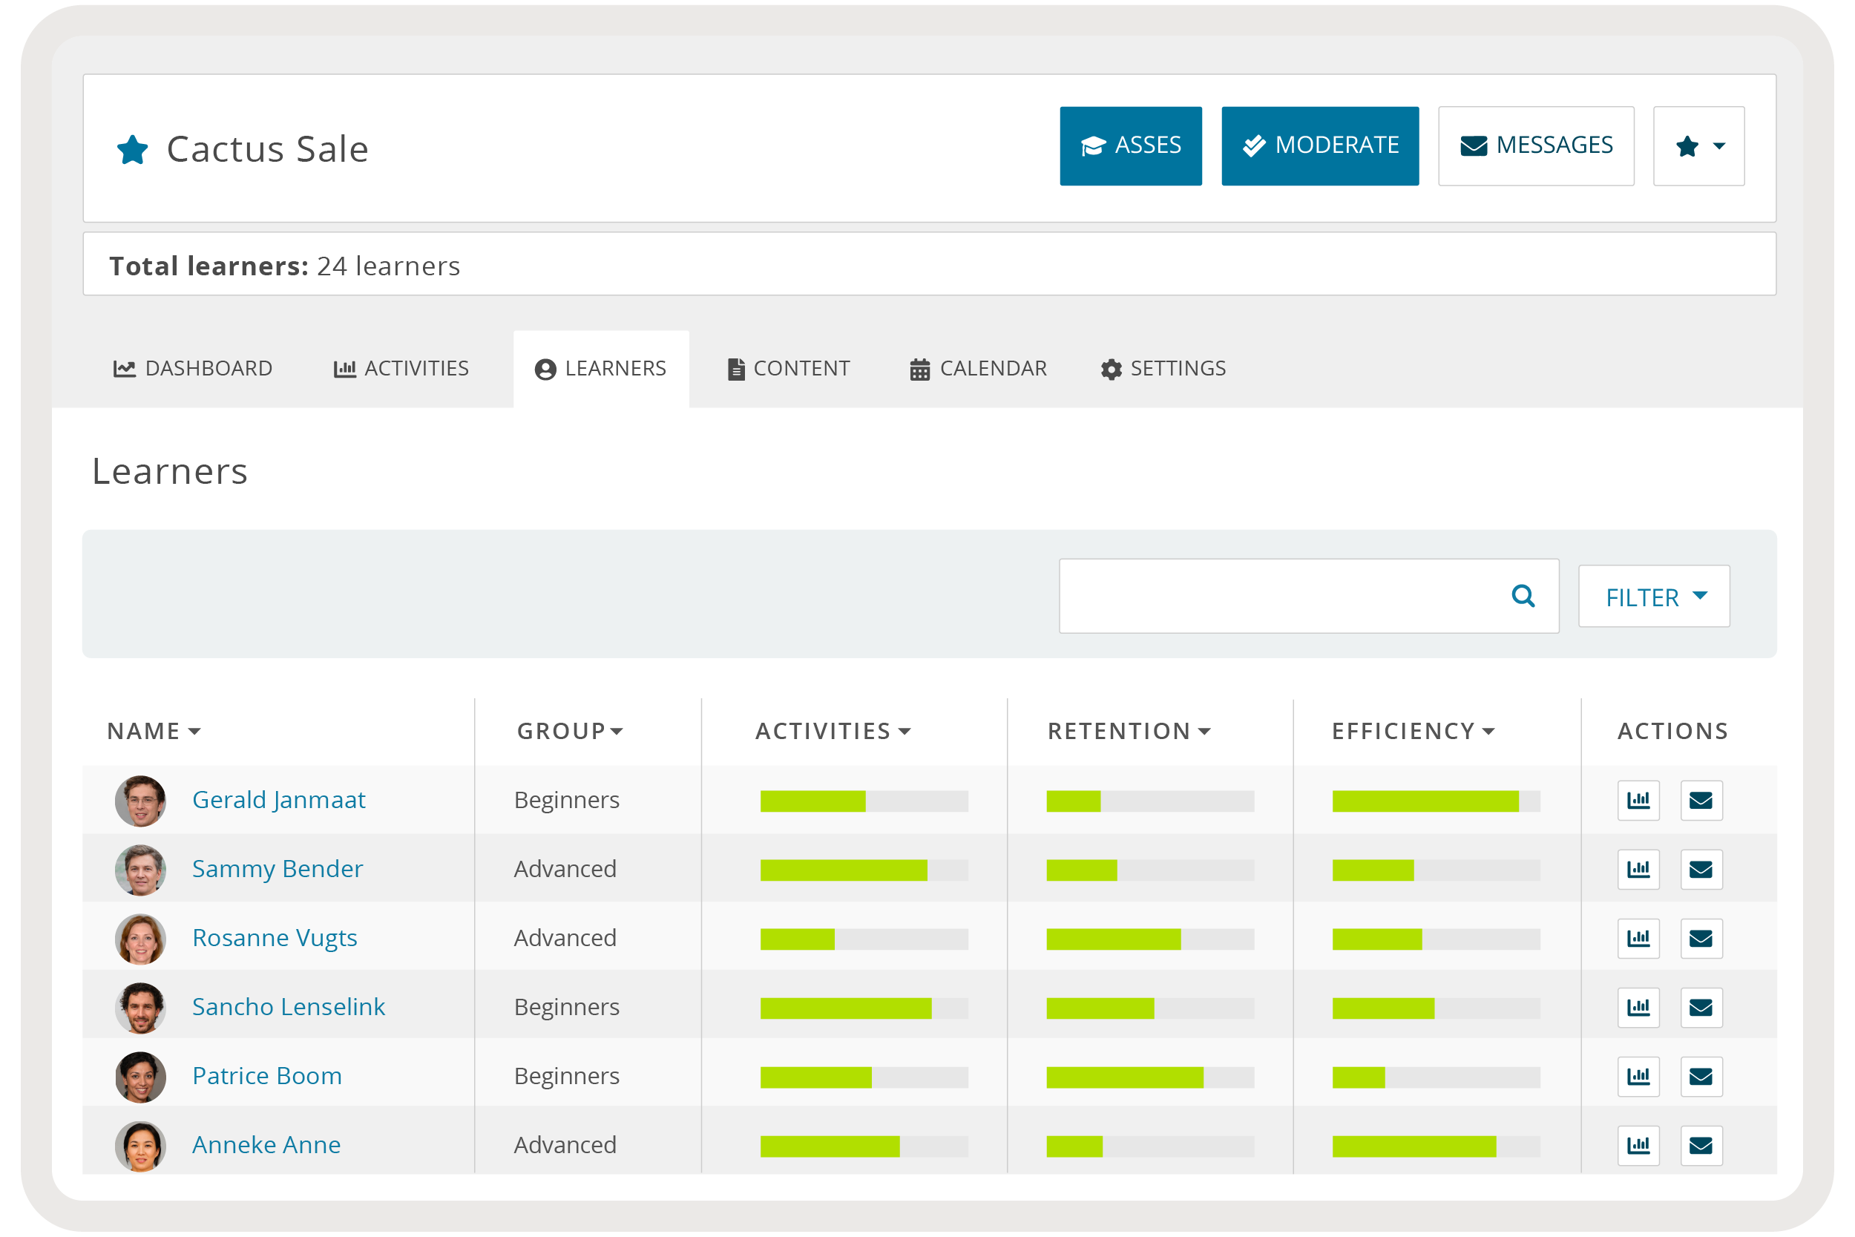Open statistics chart for Gerald Janmaat

1638,800
